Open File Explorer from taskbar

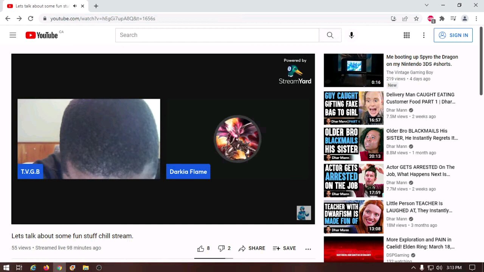click(86, 267)
